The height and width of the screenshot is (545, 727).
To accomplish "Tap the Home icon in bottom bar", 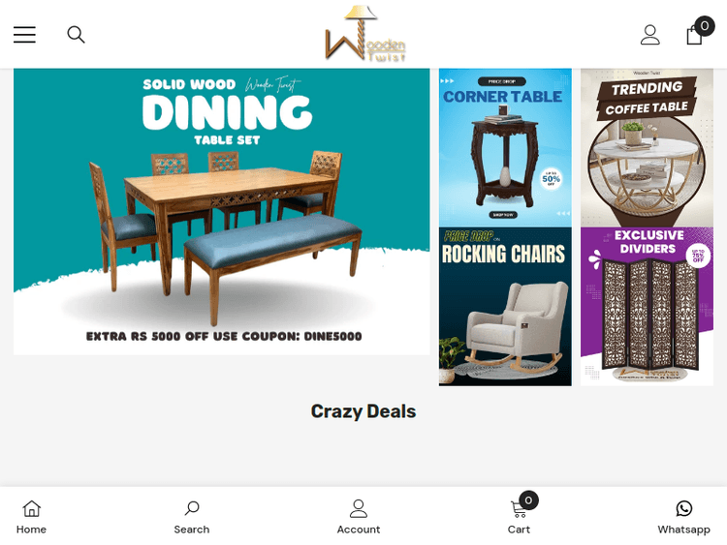I will pos(32,508).
